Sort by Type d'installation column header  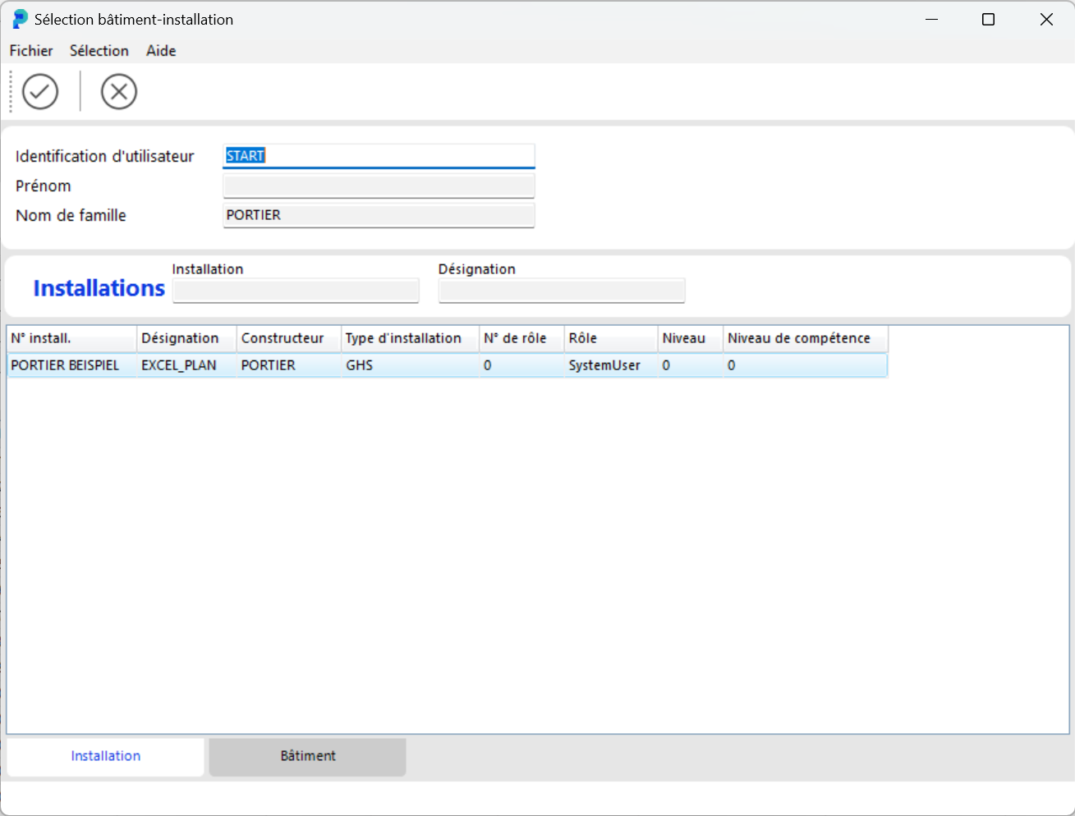point(410,338)
